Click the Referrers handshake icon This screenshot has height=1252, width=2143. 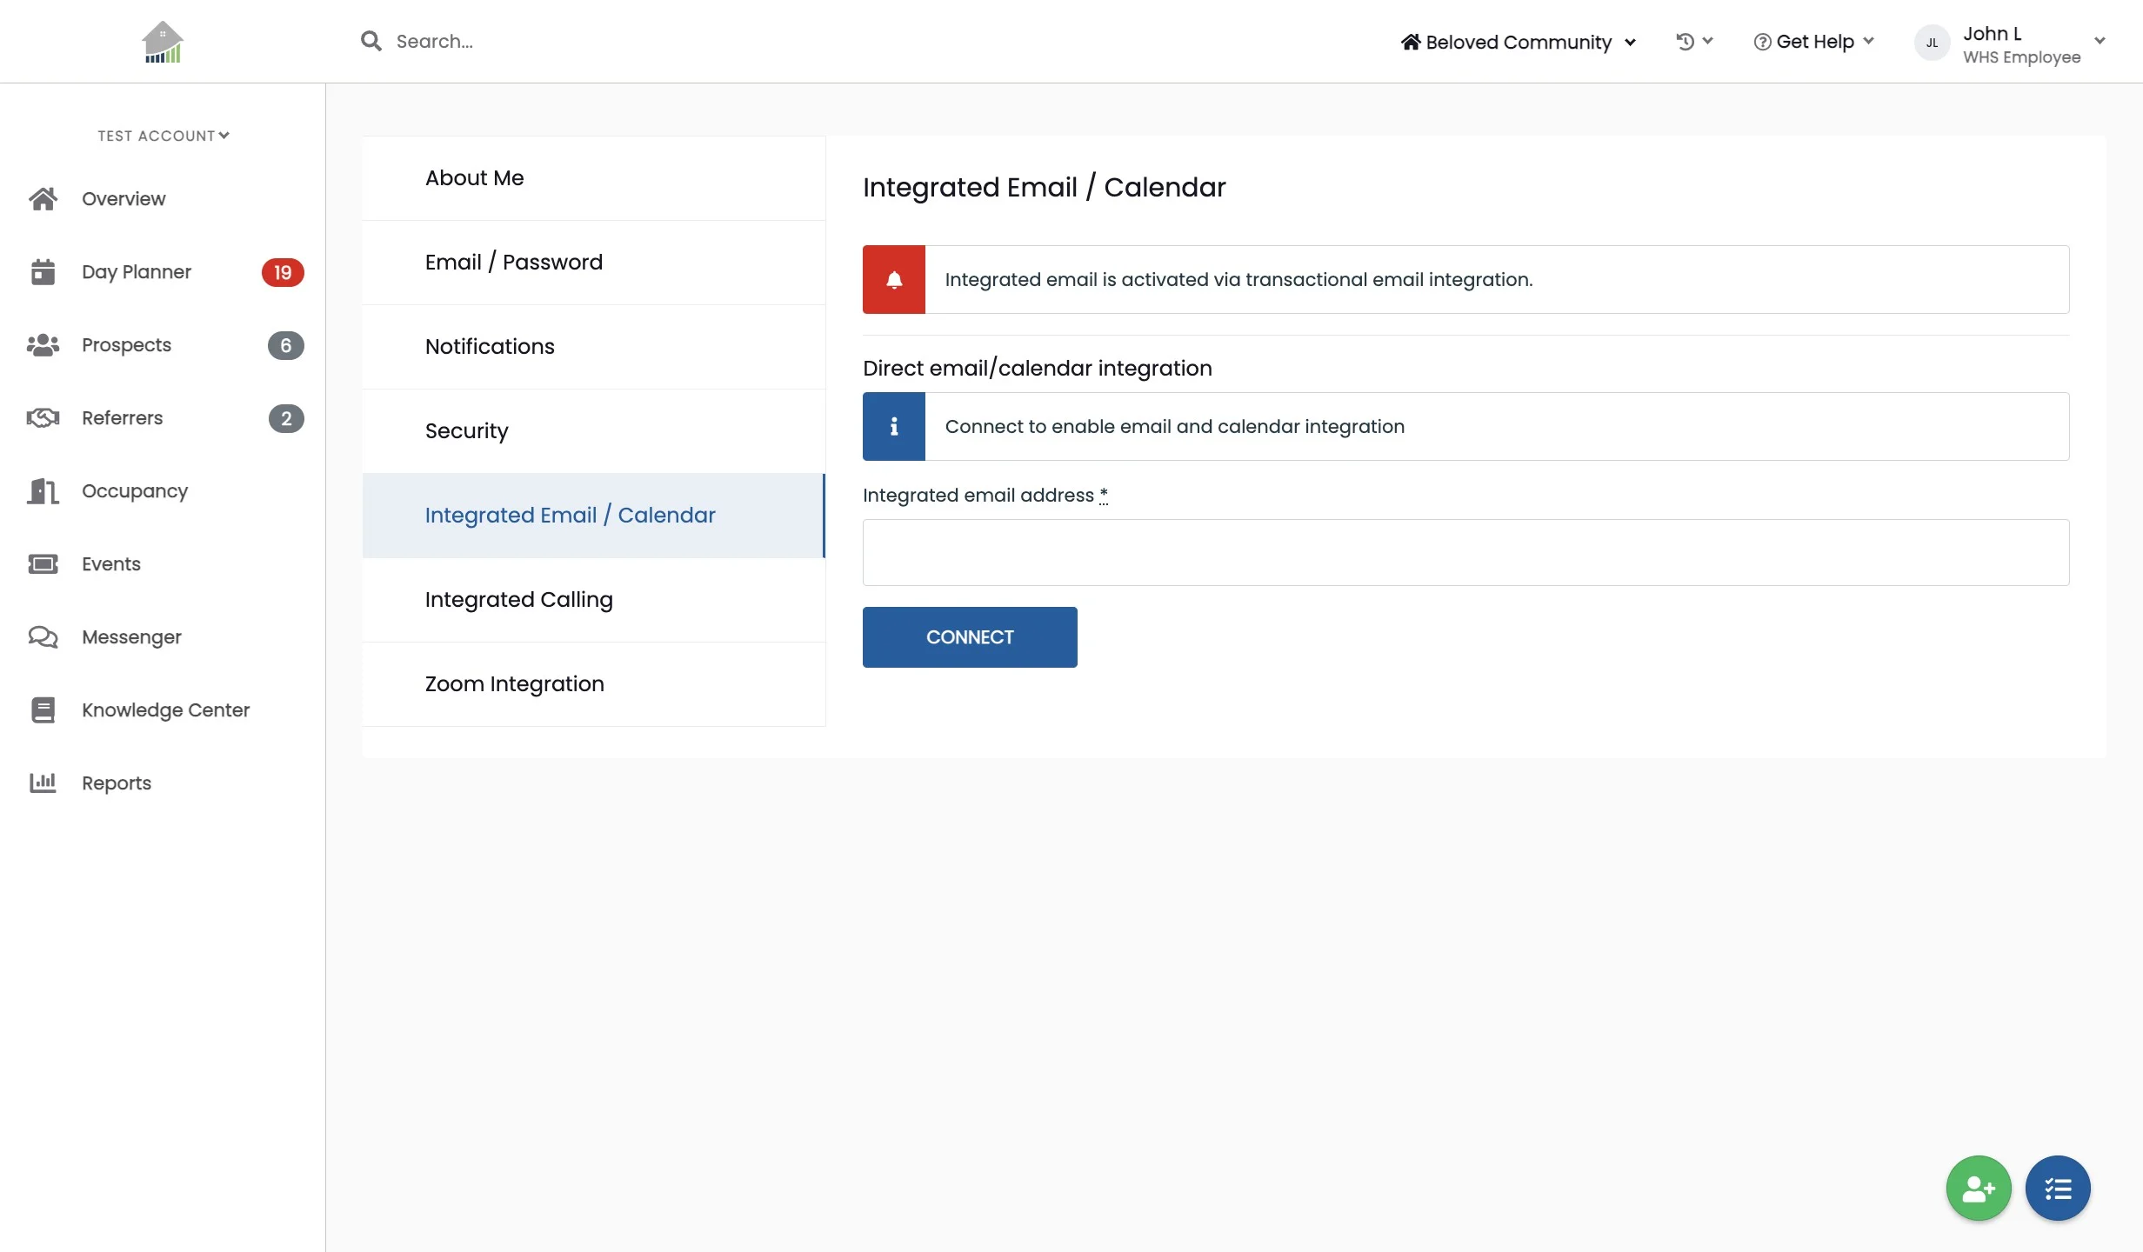(43, 418)
